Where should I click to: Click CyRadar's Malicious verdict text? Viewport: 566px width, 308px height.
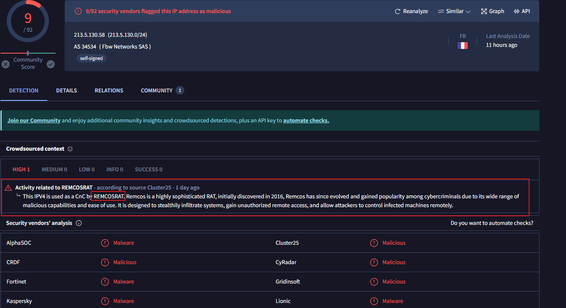[394, 262]
